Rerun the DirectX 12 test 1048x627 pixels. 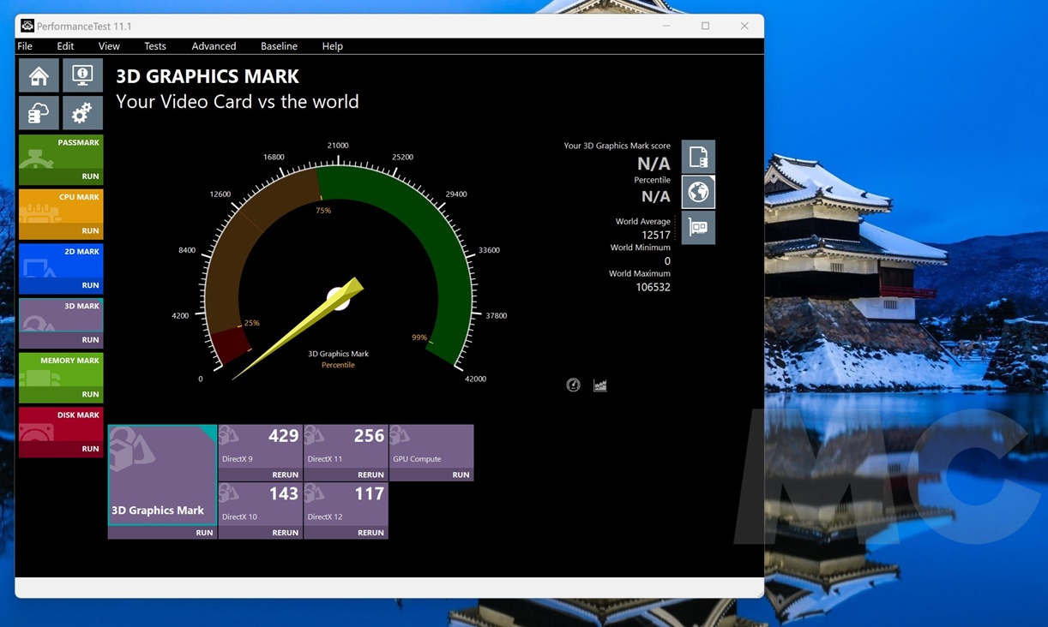coord(370,533)
